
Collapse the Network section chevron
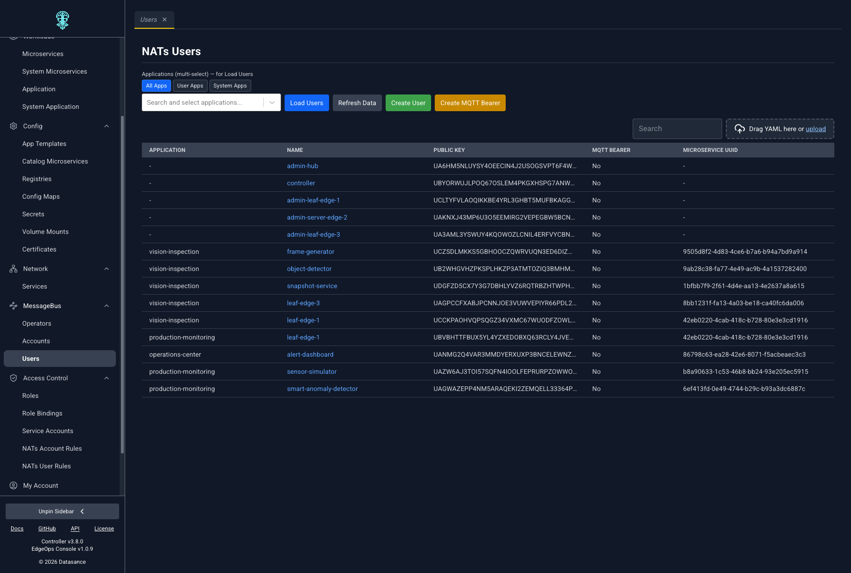tap(107, 269)
